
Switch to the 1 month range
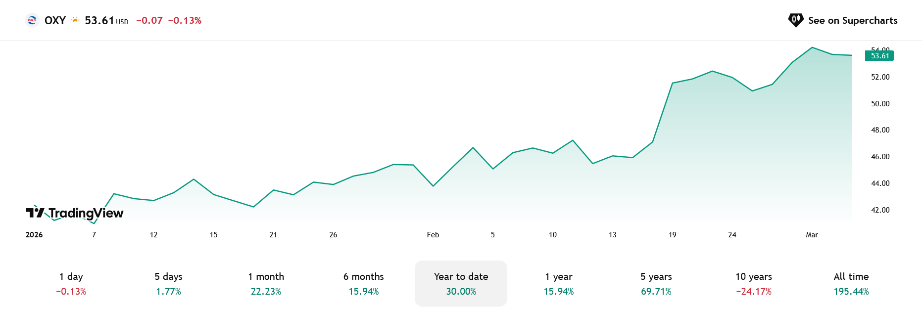[266, 283]
